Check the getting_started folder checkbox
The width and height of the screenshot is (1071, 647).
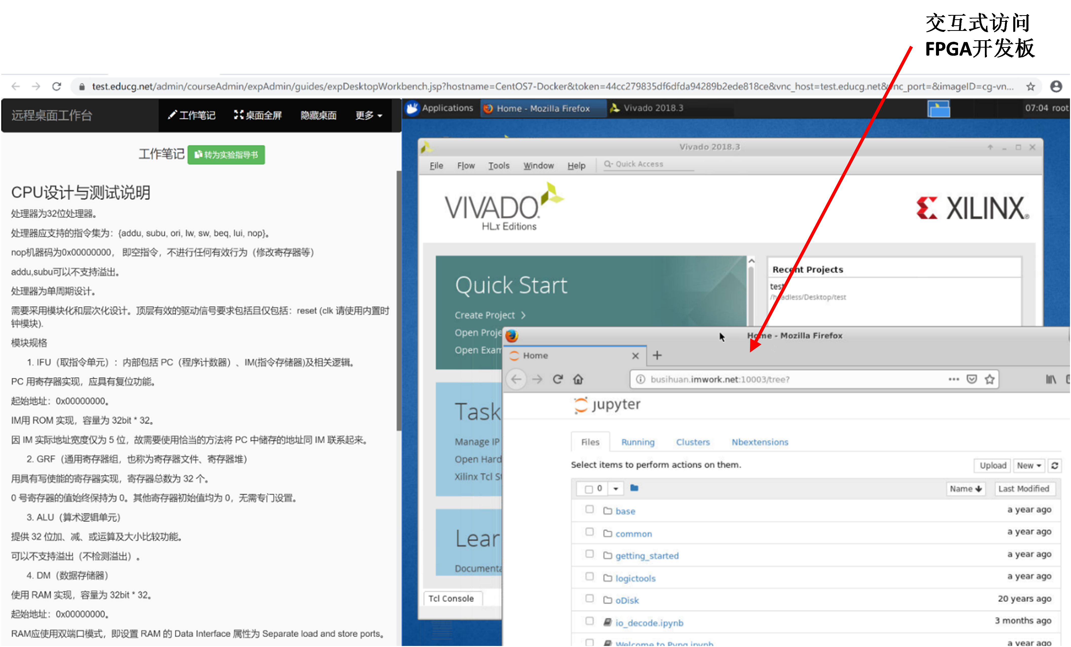point(589,554)
